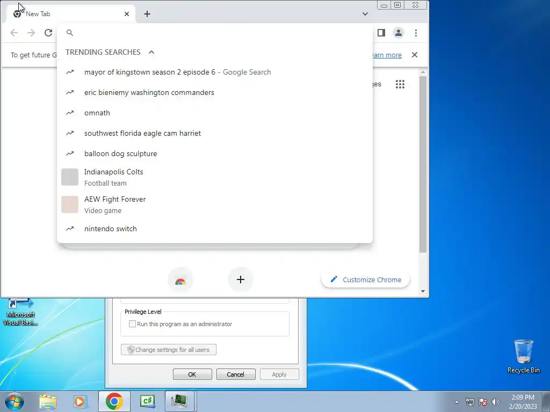Click the Learn more link
Screen dimensions: 550x412
[x=387, y=55]
